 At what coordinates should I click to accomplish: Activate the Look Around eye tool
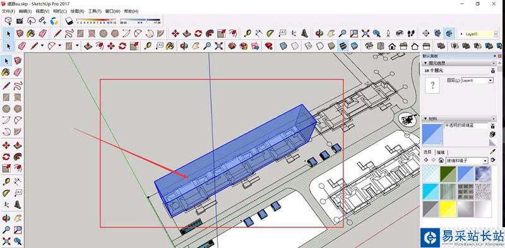pos(400,33)
